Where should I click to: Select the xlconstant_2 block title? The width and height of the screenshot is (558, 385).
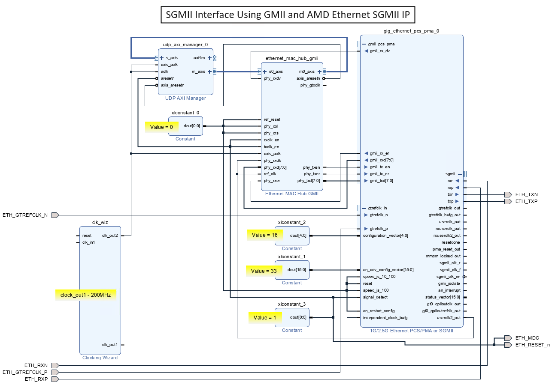[x=292, y=222]
